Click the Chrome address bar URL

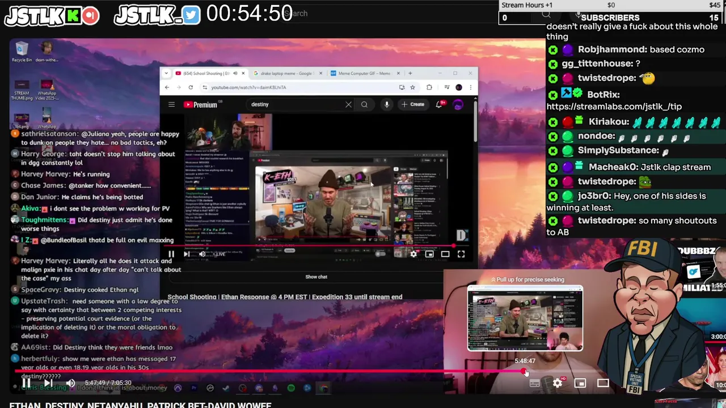pyautogui.click(x=248, y=87)
